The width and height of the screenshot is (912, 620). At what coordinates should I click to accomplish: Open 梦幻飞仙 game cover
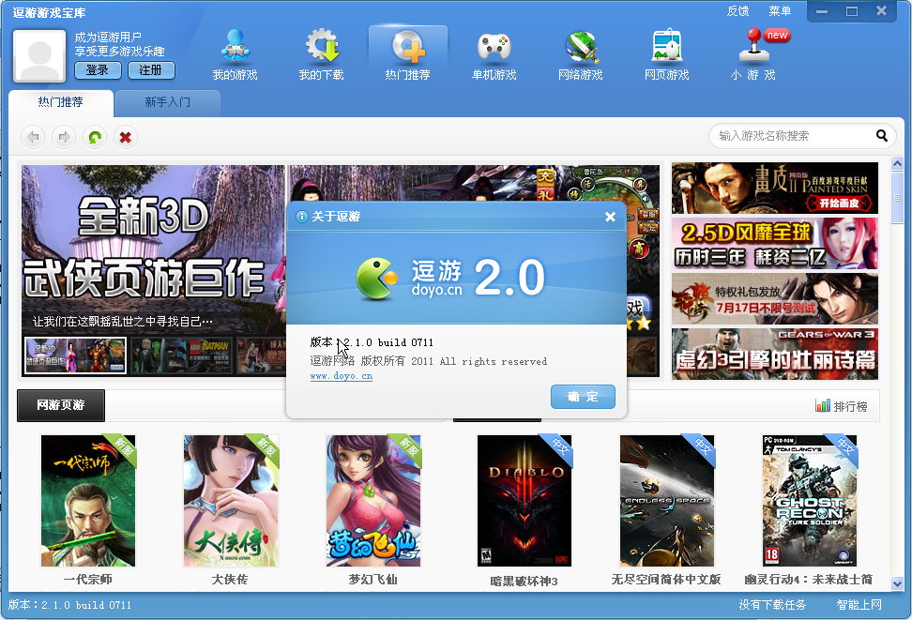point(373,501)
